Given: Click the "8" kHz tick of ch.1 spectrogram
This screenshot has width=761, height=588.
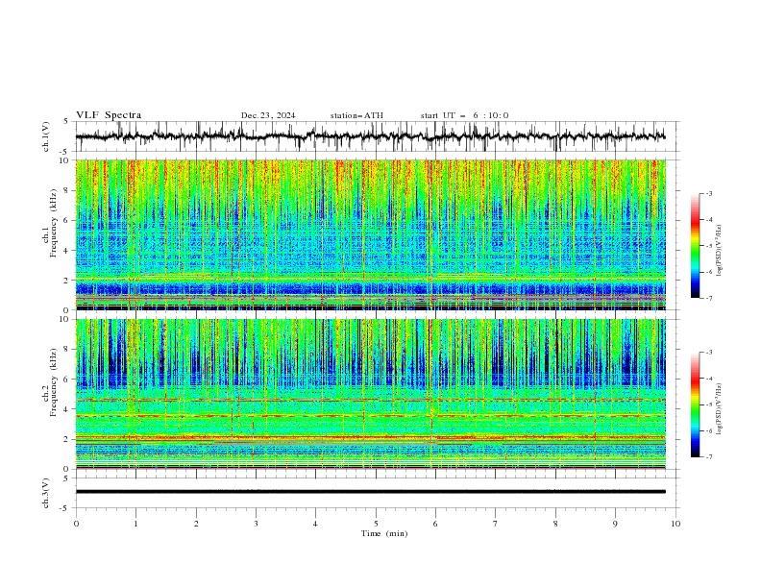Looking at the screenshot, I should pyautogui.click(x=68, y=190).
